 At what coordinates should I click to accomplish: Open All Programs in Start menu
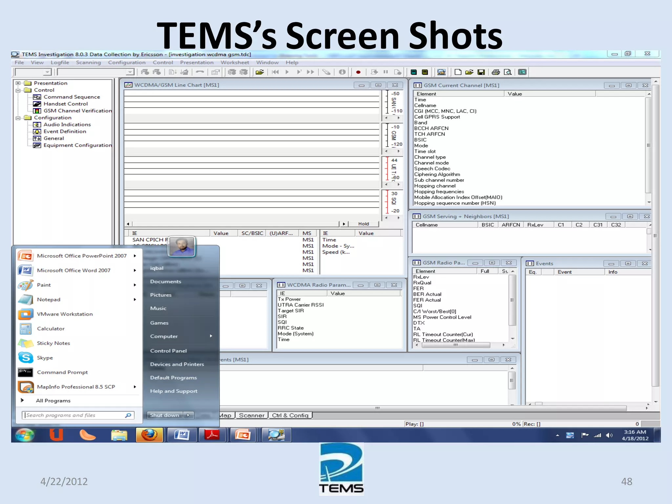53,401
